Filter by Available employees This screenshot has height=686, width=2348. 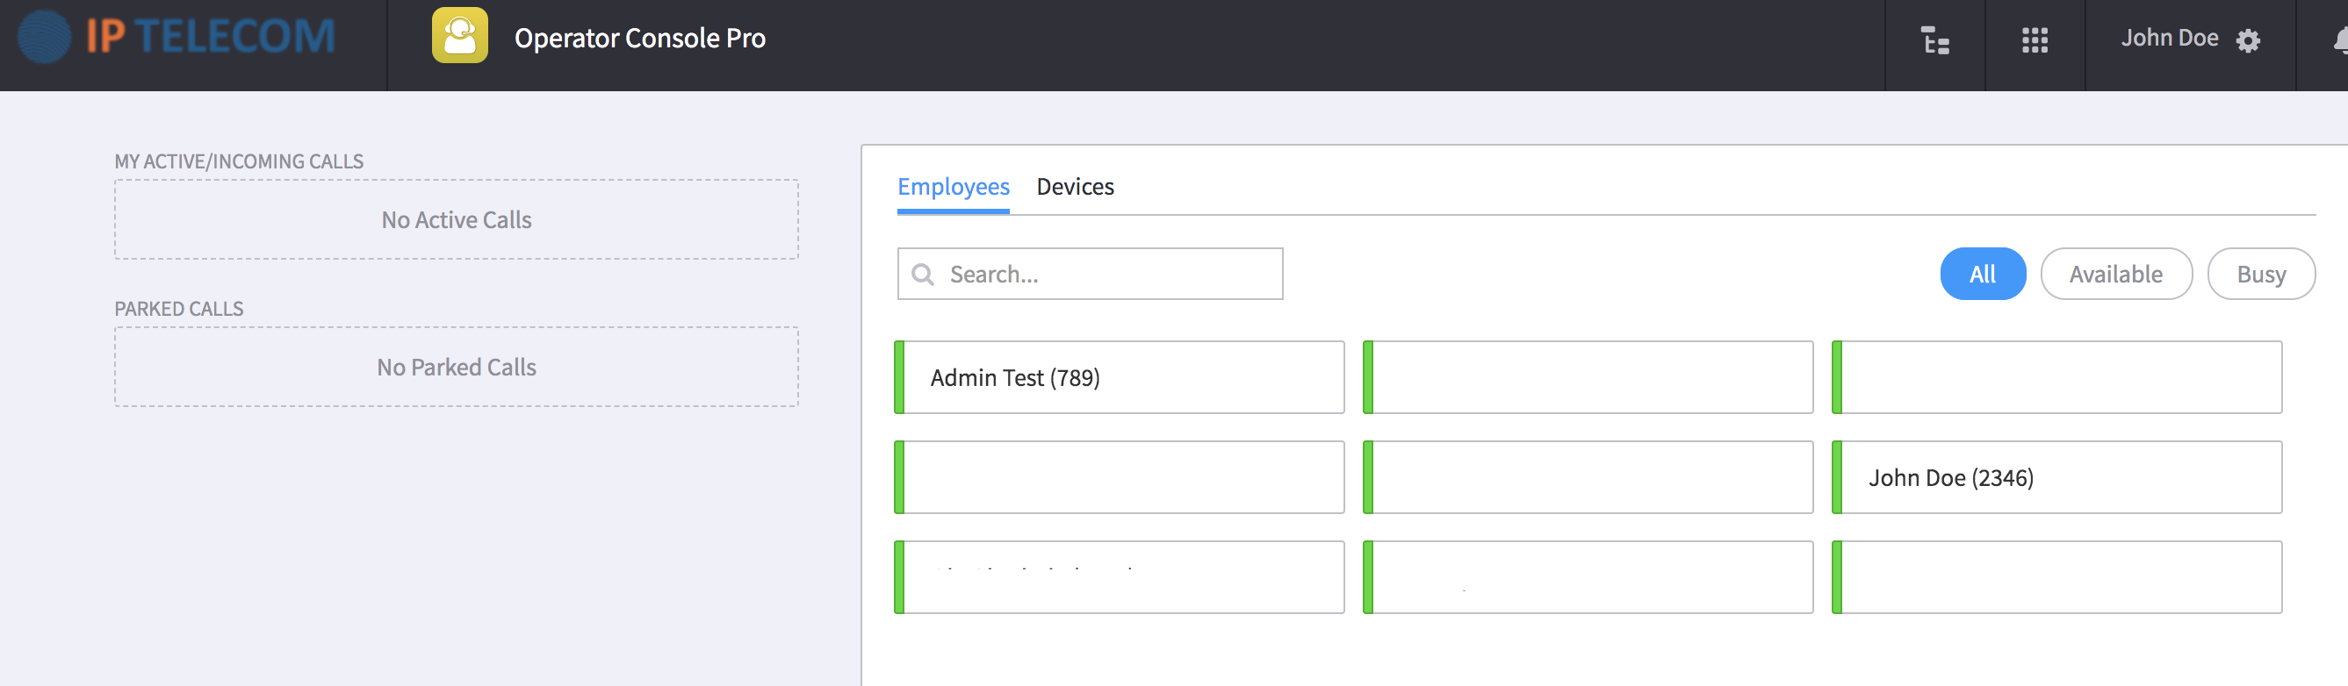click(x=2115, y=275)
